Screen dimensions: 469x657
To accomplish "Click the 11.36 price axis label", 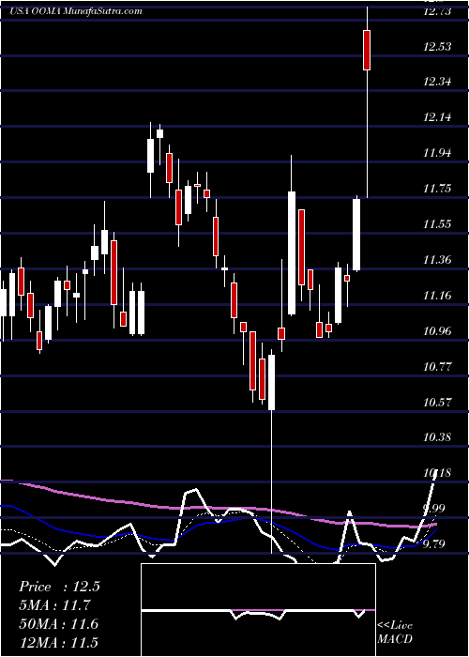I will coord(437,260).
